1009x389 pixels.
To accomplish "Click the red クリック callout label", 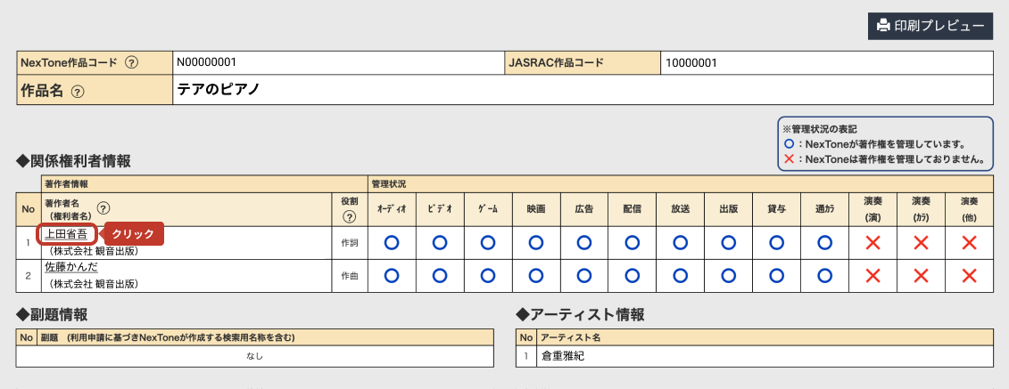I will pyautogui.click(x=134, y=233).
